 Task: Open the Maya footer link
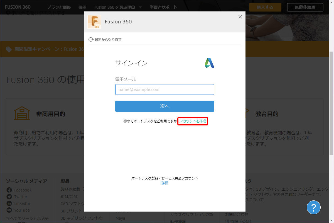coord(120,218)
